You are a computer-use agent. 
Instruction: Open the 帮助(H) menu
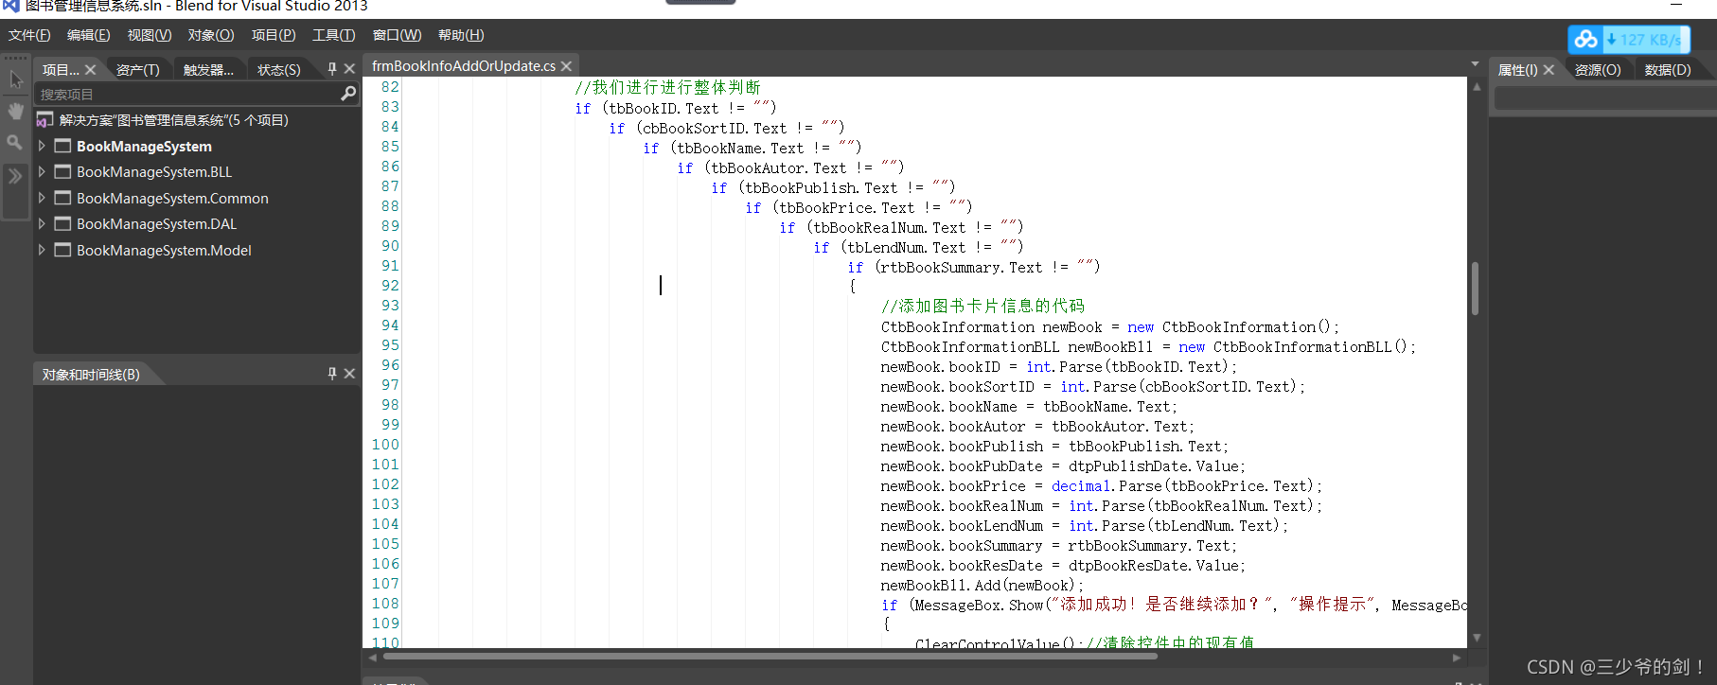[461, 35]
